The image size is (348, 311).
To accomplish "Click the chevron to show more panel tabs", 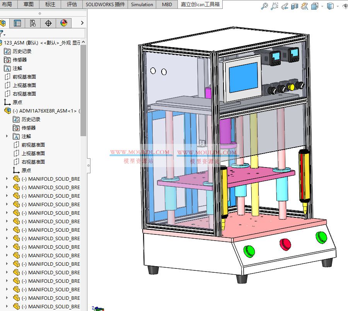I will 82,23.
